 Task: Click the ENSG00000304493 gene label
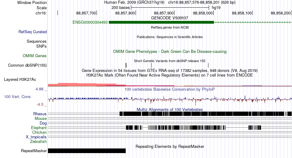click(90, 22)
